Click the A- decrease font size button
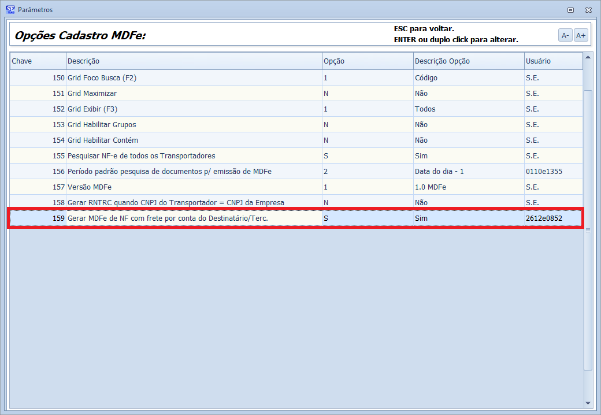Screen dimensions: 601x415 point(565,35)
